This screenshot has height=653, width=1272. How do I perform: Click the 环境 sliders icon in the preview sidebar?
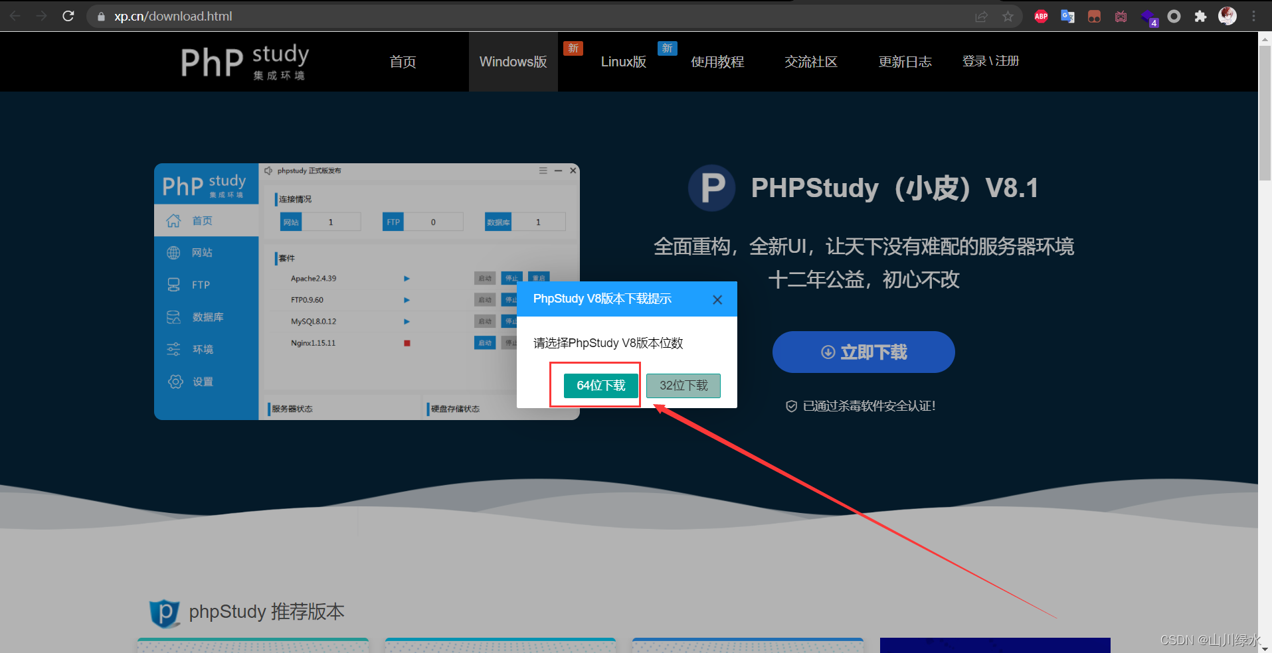173,349
